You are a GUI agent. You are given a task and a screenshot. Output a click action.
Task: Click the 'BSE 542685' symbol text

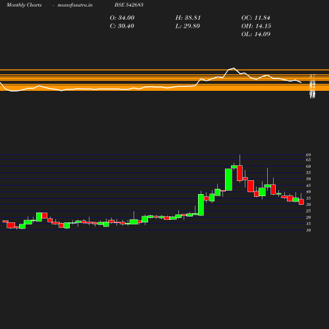[129, 5]
